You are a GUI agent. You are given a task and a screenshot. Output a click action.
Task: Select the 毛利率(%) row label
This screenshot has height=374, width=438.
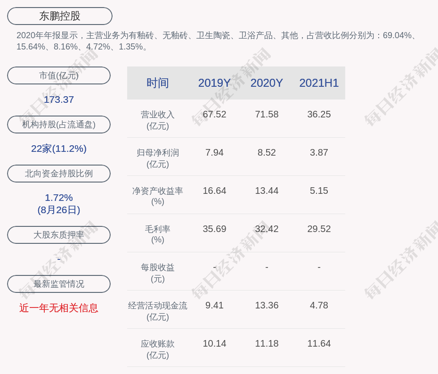click(x=158, y=234)
